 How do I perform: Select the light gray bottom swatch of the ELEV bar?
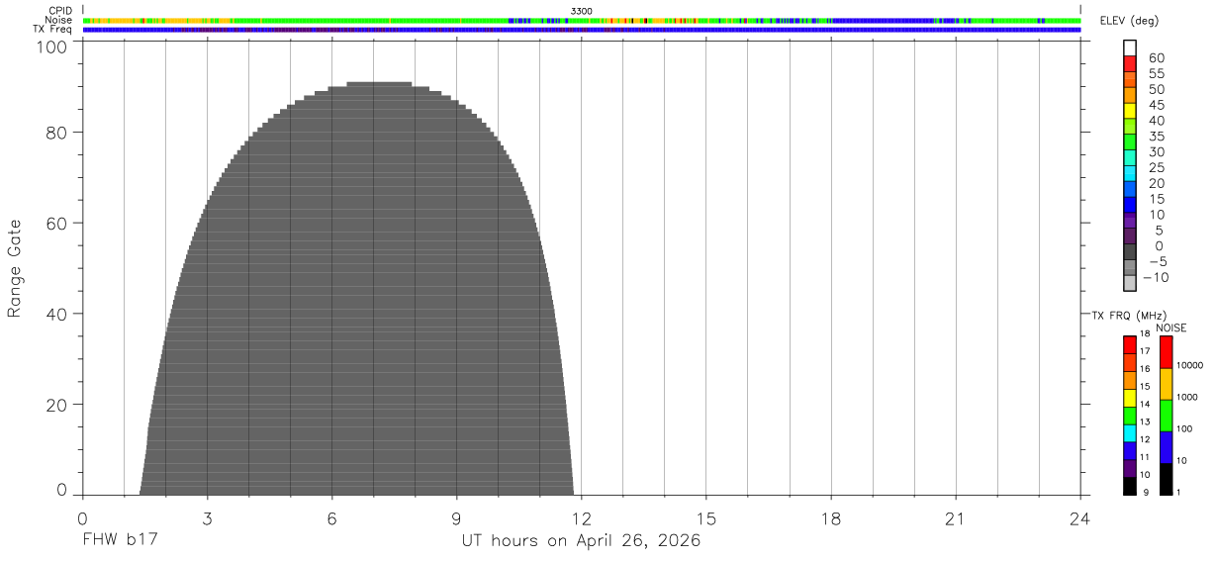click(x=1130, y=283)
